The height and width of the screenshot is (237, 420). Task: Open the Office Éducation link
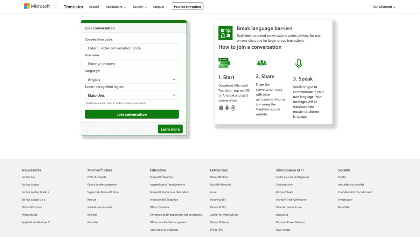click(x=159, y=207)
